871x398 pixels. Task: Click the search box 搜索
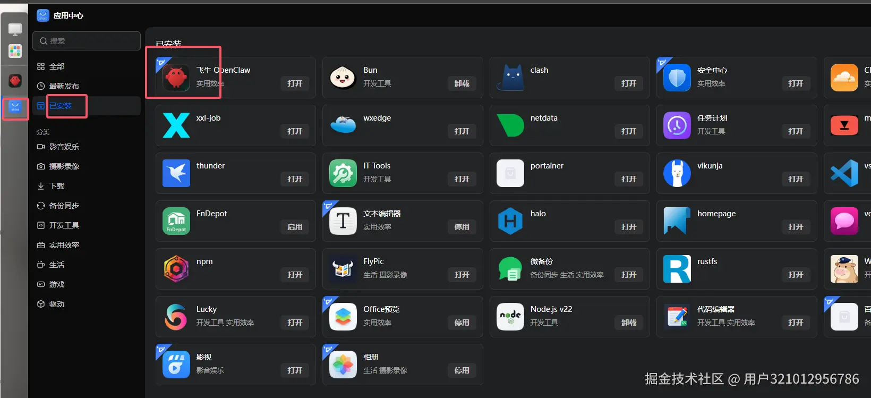(87, 41)
